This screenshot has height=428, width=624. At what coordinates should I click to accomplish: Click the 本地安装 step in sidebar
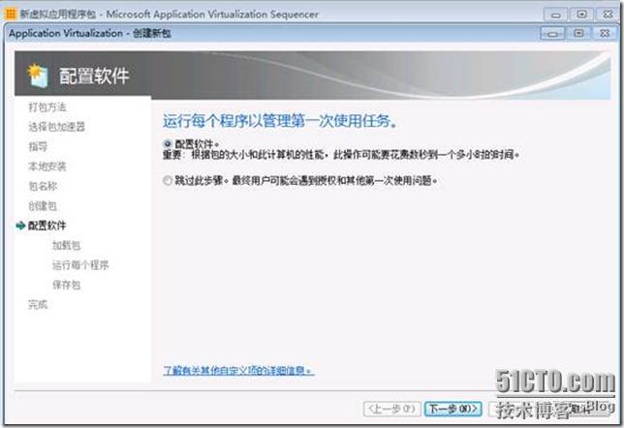47,167
